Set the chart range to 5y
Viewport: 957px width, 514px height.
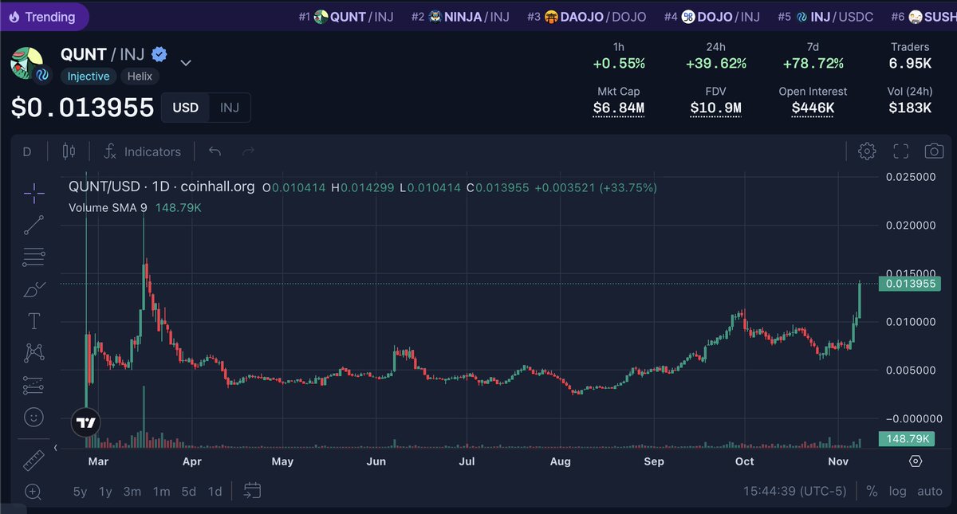point(80,492)
